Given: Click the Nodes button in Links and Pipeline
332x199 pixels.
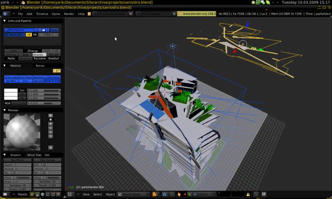Looking at the screenshot, I should (x=54, y=30).
